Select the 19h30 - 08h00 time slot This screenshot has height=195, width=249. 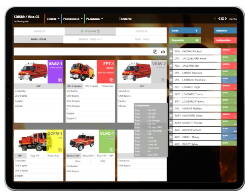pyautogui.click(x=142, y=39)
